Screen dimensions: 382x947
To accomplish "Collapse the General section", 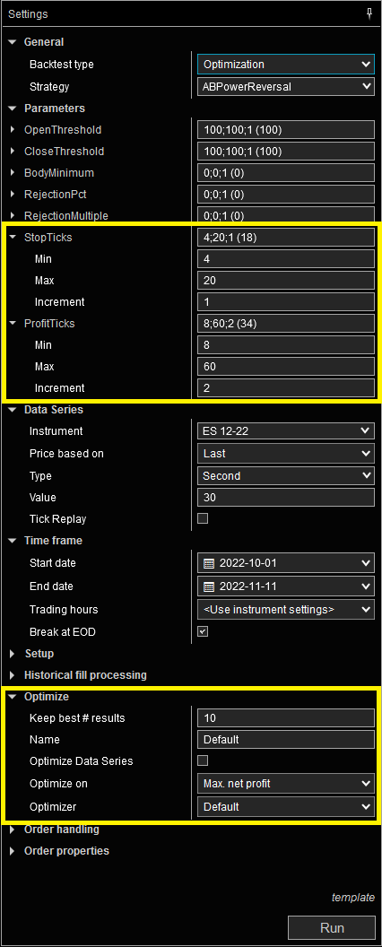I will click(13, 42).
